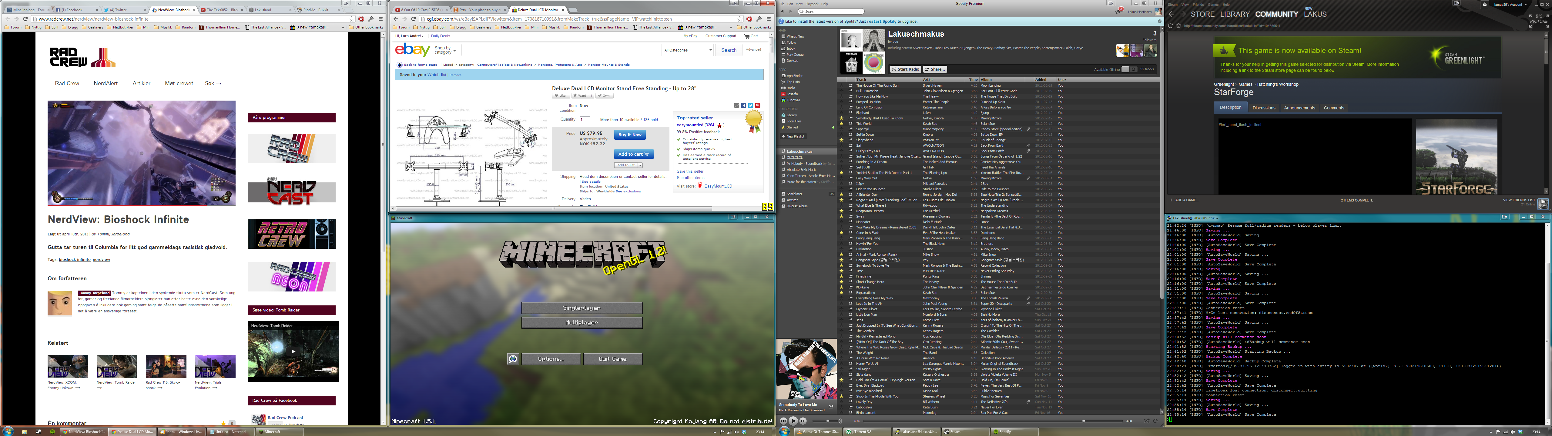Click Søk in the Rad Crew site navigation
This screenshot has height=436, width=1552.
(213, 83)
